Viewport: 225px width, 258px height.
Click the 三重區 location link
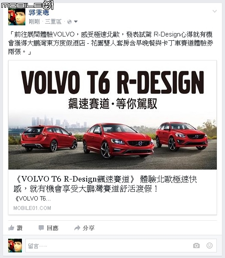click(x=53, y=21)
